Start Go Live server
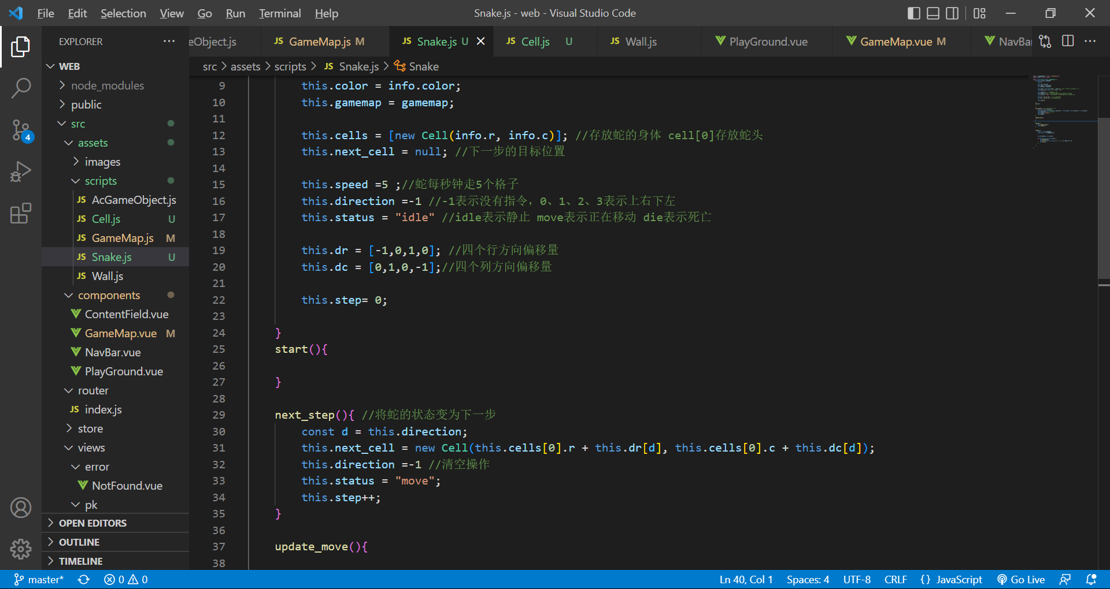This screenshot has width=1110, height=589. (x=1021, y=579)
